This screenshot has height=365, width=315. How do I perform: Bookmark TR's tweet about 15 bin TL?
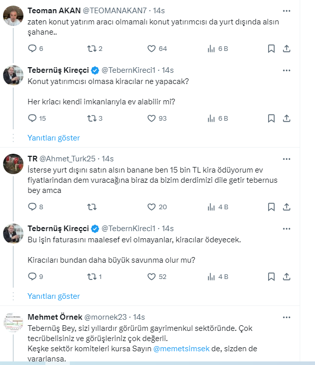click(x=271, y=207)
